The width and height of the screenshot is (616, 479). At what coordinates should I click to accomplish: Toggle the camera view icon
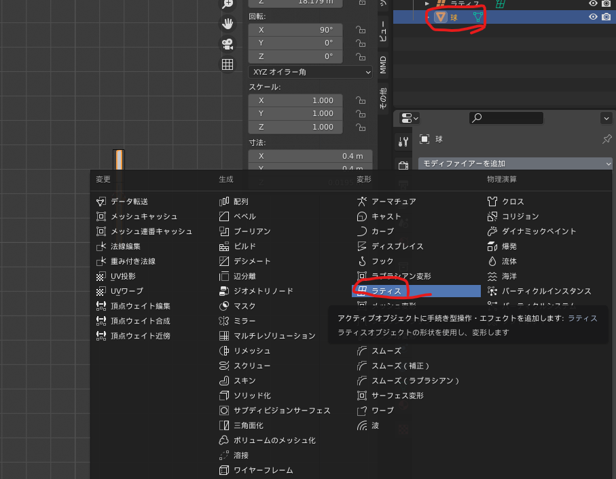[228, 44]
